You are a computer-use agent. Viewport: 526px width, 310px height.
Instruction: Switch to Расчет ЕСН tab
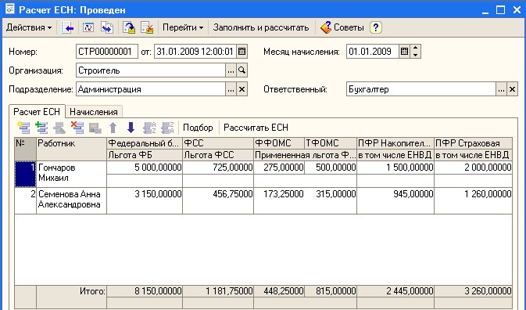[37, 111]
